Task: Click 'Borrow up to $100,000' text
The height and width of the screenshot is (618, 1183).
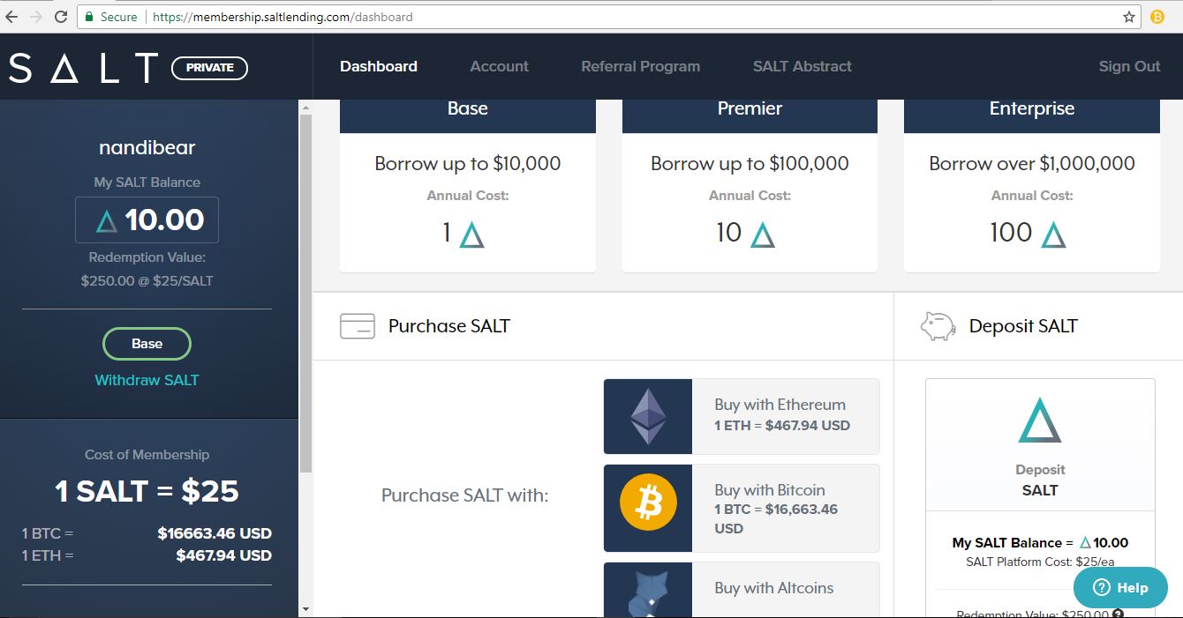Action: coord(750,164)
